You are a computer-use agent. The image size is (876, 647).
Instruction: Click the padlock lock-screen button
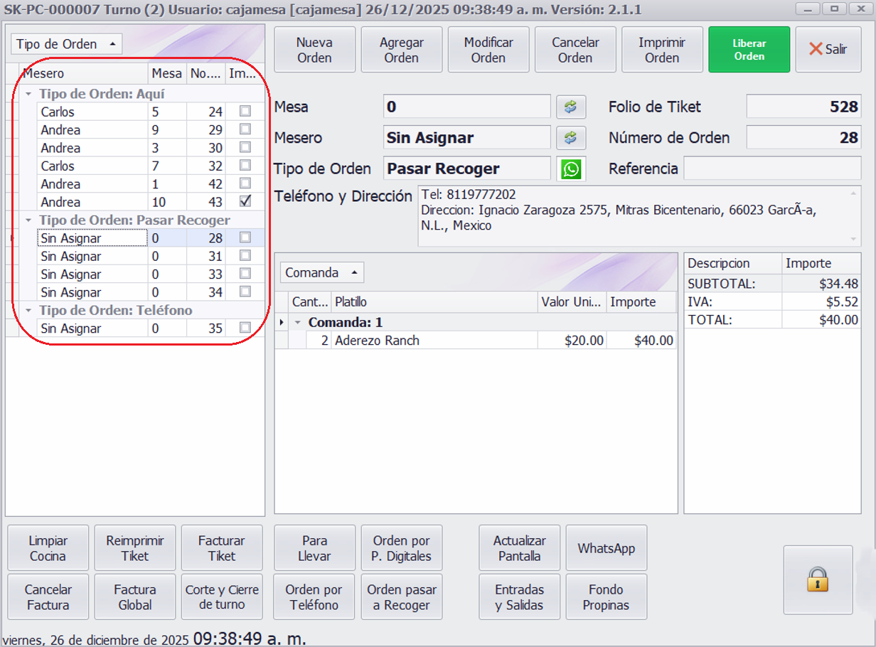(x=818, y=579)
